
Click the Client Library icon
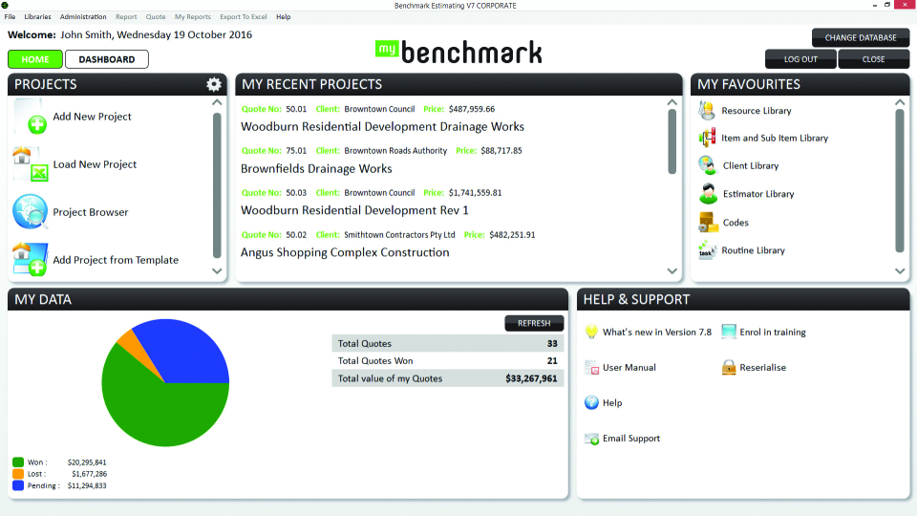tap(707, 165)
